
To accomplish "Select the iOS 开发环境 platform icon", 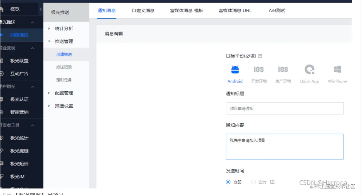I will pyautogui.click(x=259, y=73).
